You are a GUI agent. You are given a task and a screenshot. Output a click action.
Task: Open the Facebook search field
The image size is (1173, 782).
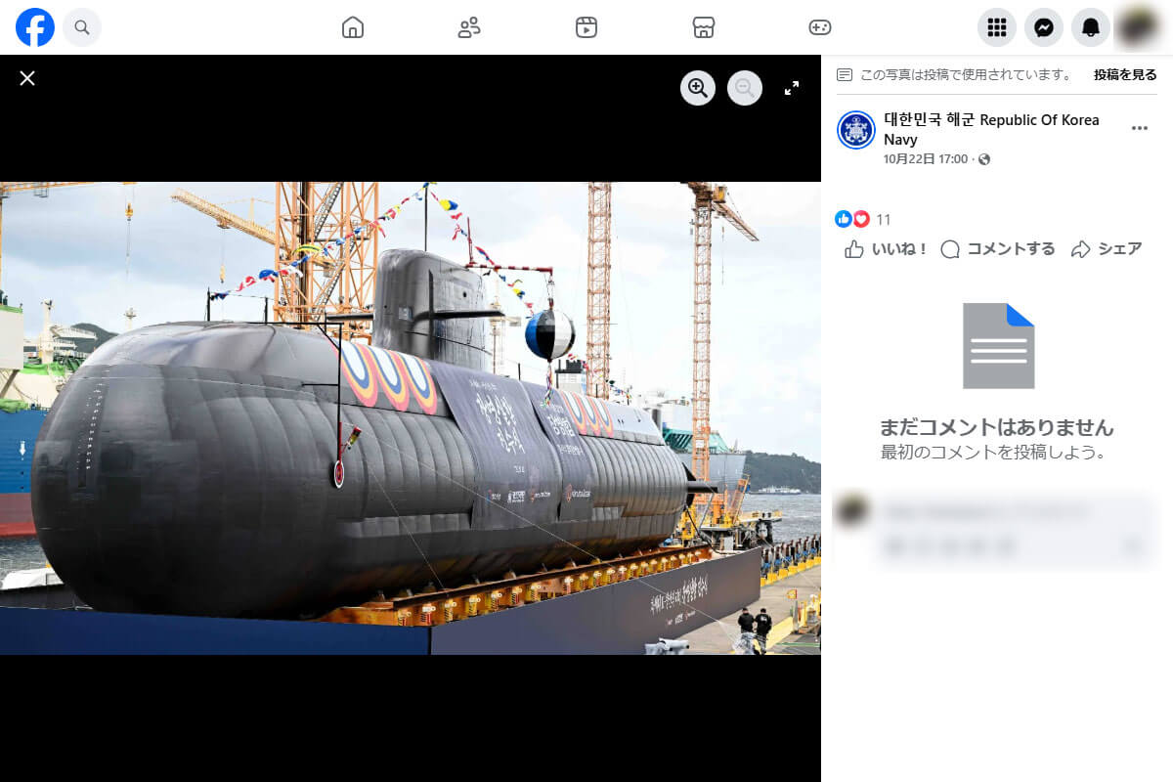[82, 27]
